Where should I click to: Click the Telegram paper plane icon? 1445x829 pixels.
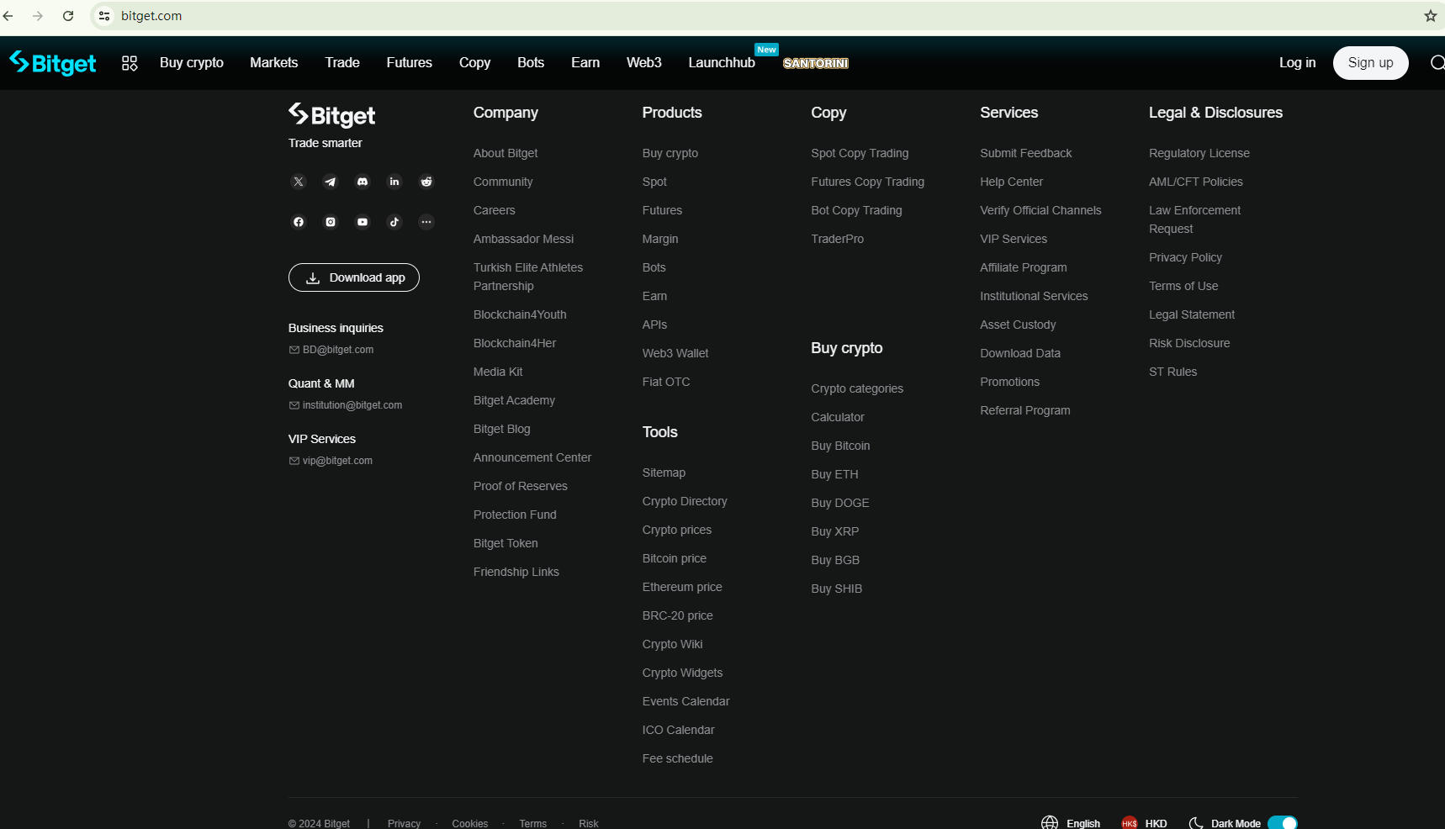click(331, 182)
